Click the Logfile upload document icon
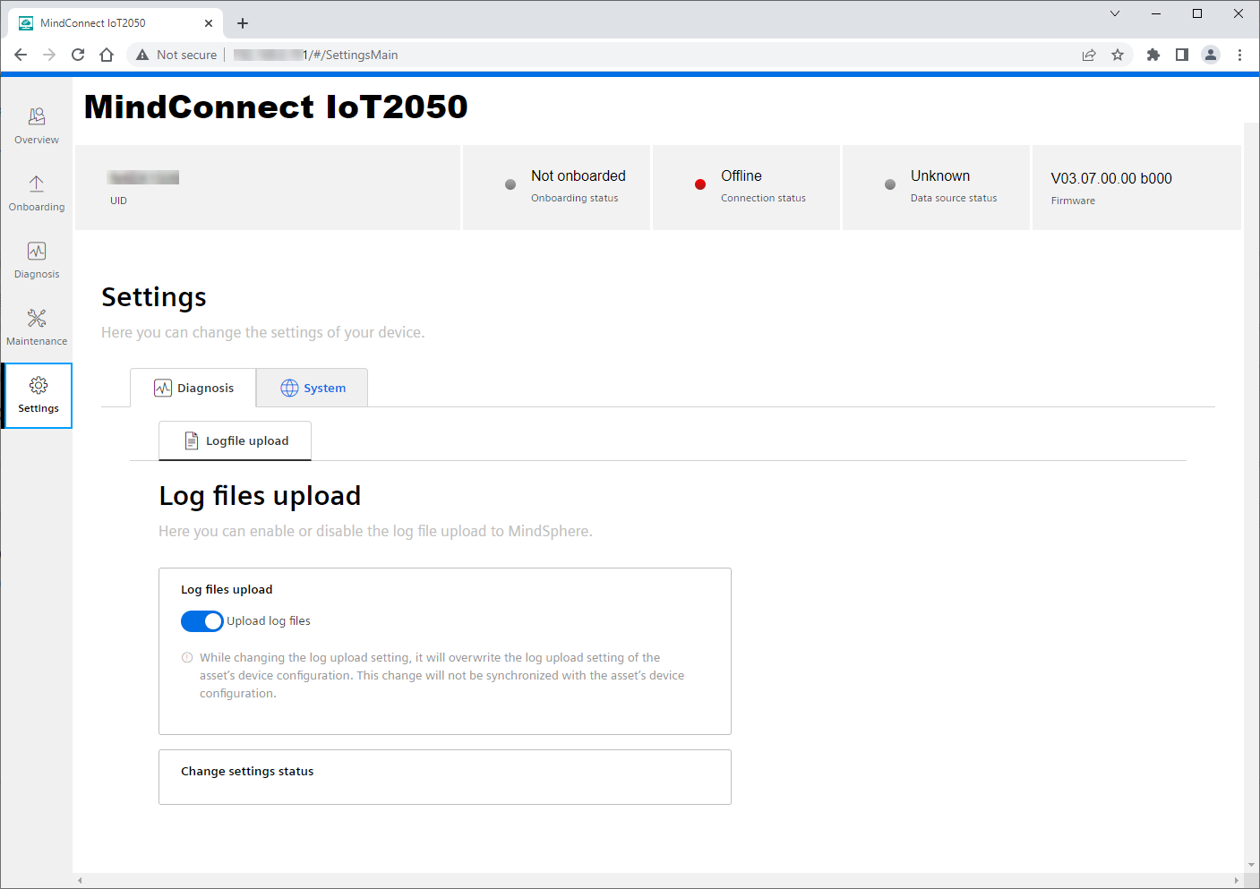This screenshot has height=889, width=1260. pyautogui.click(x=192, y=440)
